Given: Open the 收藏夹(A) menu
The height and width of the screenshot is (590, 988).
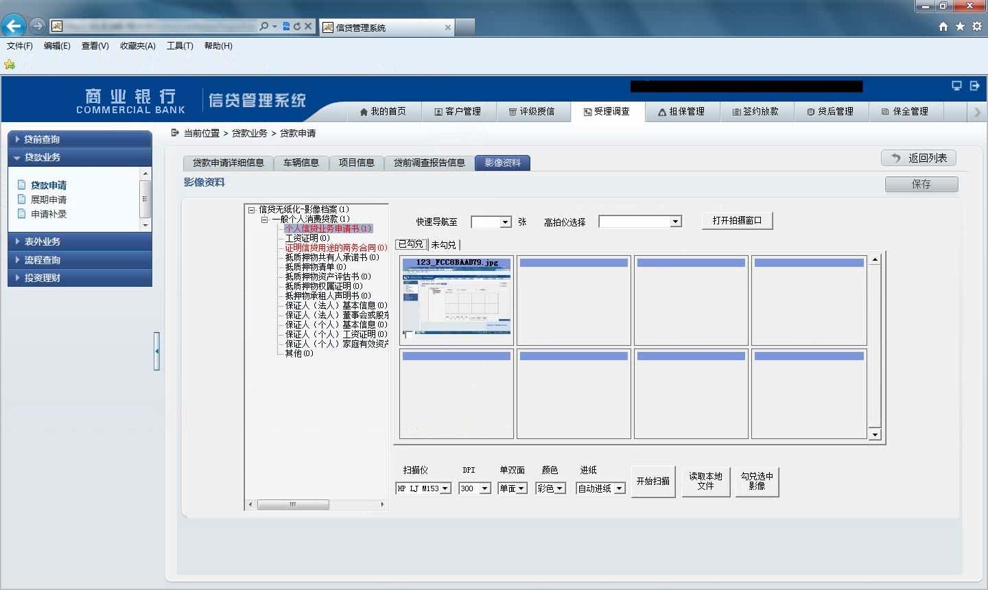Looking at the screenshot, I should coord(137,46).
